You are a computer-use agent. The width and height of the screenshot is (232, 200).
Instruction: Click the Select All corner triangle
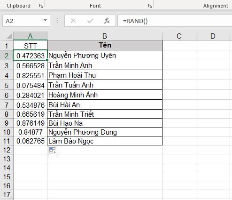pyautogui.click(x=9, y=36)
